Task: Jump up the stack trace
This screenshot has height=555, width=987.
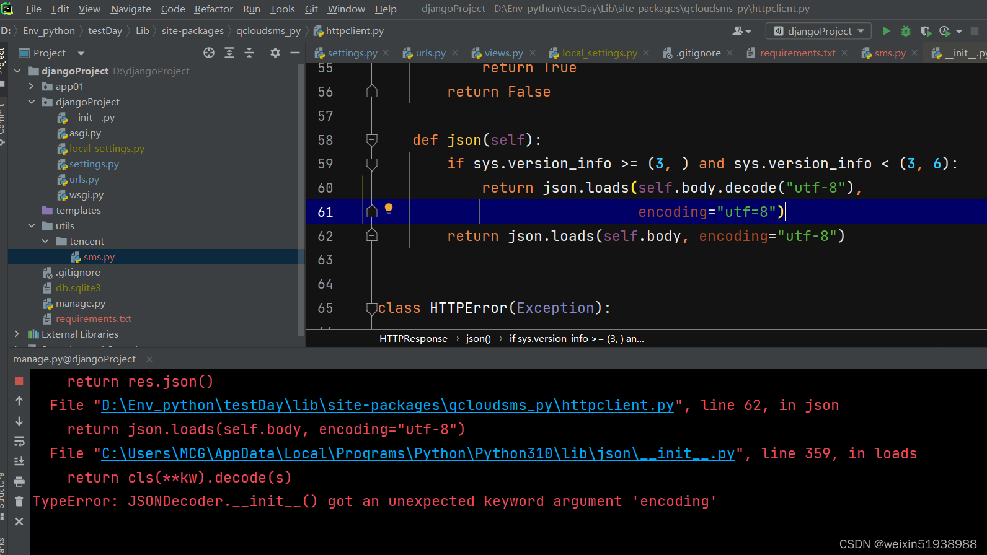Action: 19,401
